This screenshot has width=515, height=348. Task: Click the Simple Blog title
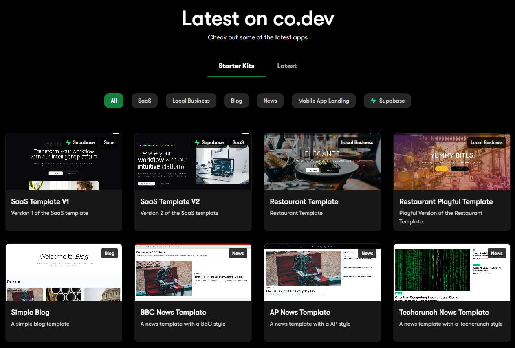coord(30,312)
